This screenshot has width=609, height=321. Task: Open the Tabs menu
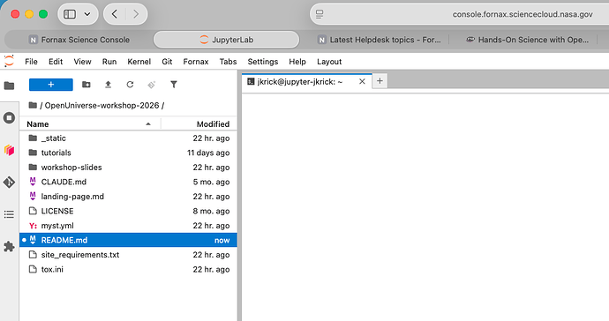click(x=228, y=62)
